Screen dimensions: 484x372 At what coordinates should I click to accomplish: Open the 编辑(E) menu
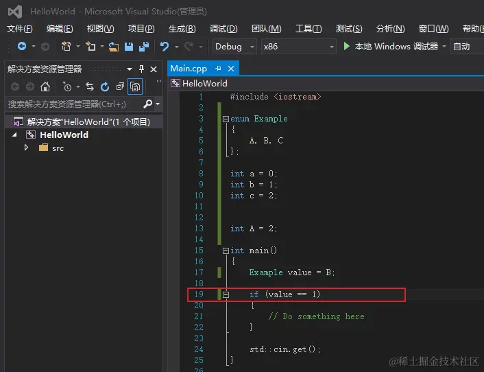point(60,29)
